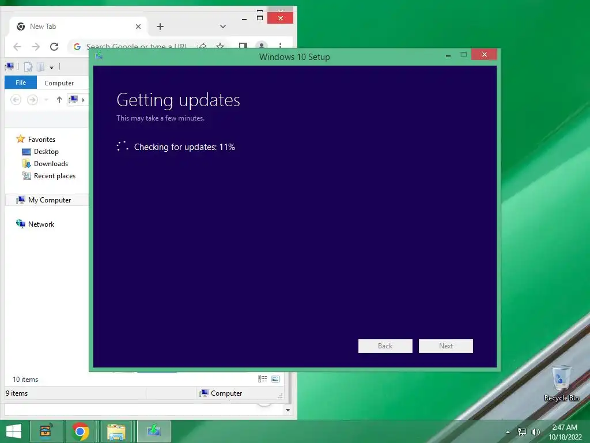Click the scroll down arrow in the Chrome window
The width and height of the screenshot is (590, 443).
tap(288, 410)
